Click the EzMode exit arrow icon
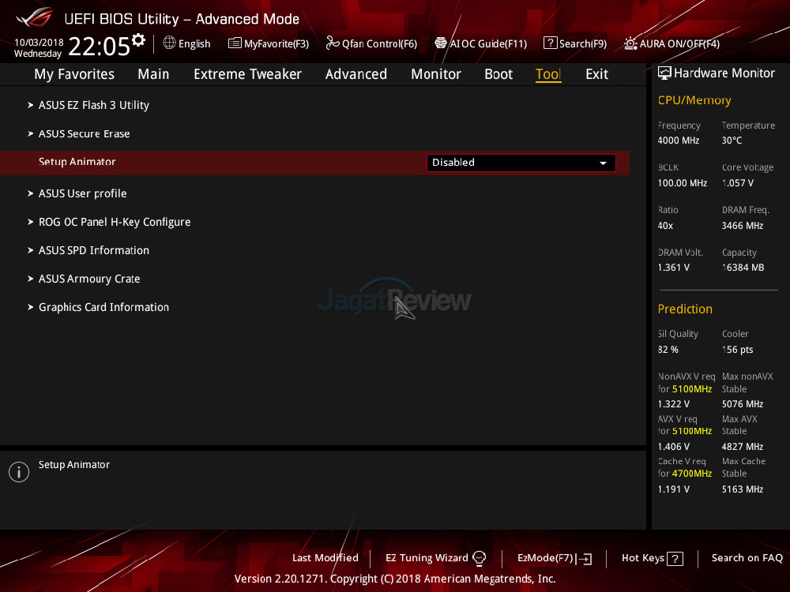Viewport: 790px width, 592px height. [x=585, y=558]
